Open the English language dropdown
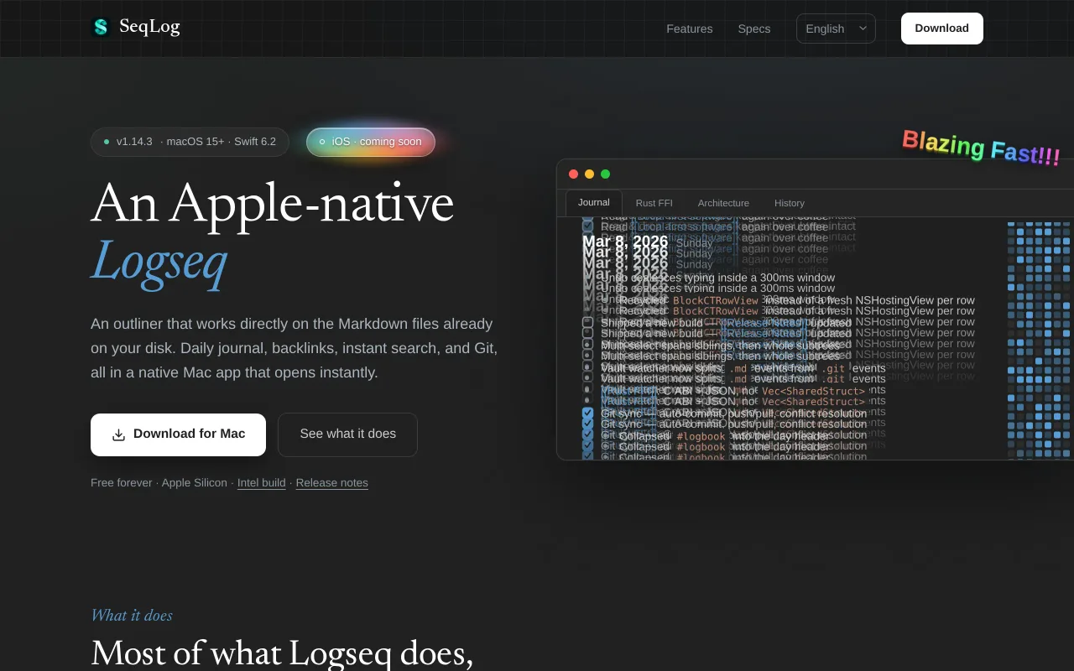Screen dimensions: 1074x671 pos(836,29)
